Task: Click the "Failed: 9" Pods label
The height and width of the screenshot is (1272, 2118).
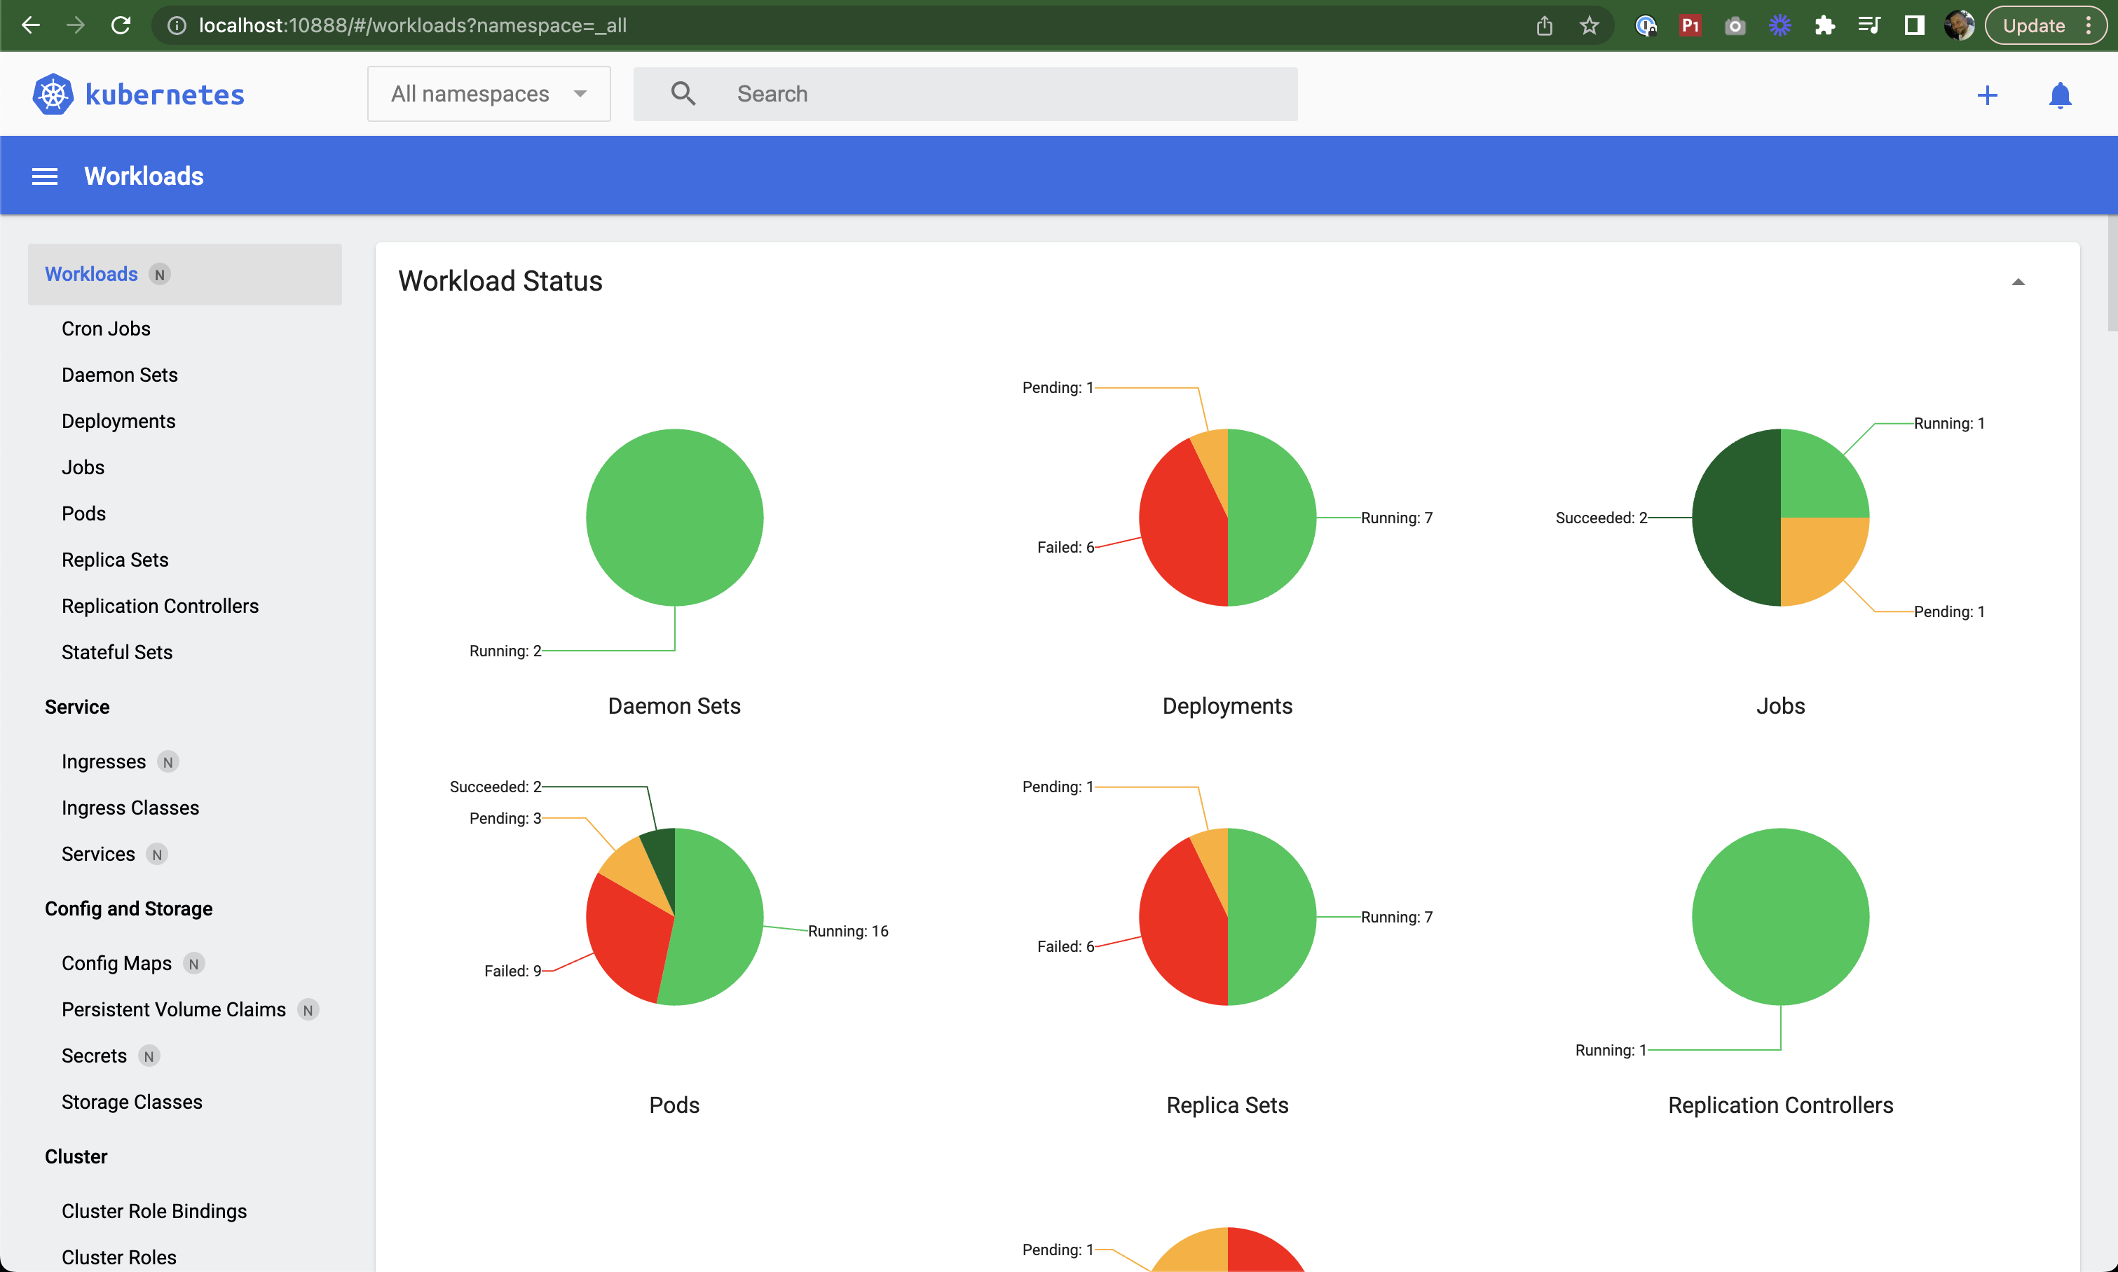Action: click(x=513, y=971)
